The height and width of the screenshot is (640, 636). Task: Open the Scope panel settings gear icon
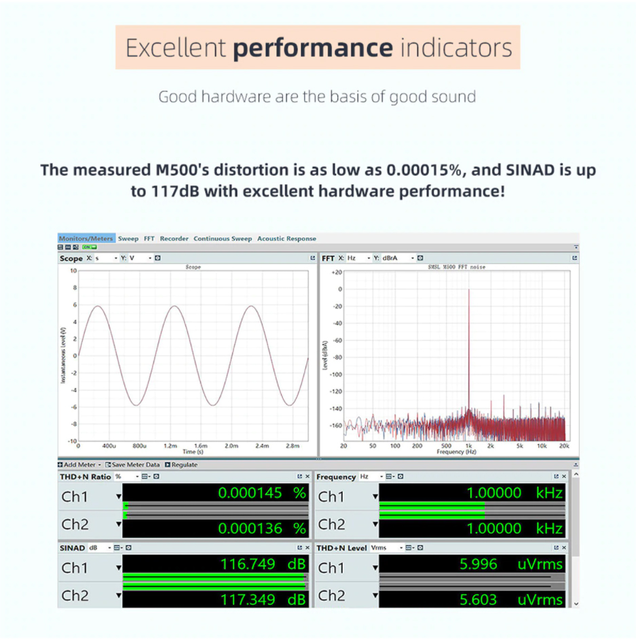point(156,257)
